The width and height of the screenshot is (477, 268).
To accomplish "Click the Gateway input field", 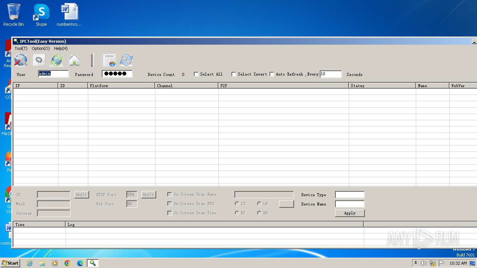I will click(x=54, y=213).
